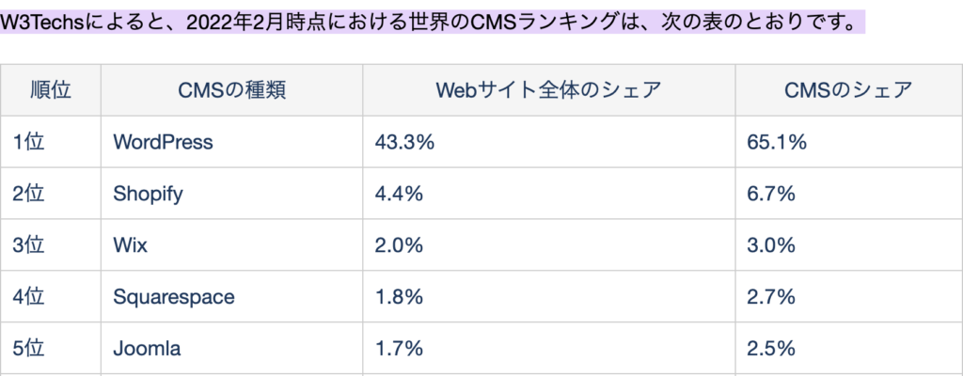Screen dimensions: 963x376
Task: Click the 3.0% CMS share value
Action: tap(772, 245)
